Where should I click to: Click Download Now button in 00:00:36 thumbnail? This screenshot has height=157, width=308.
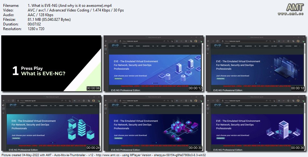(x=221, y=138)
